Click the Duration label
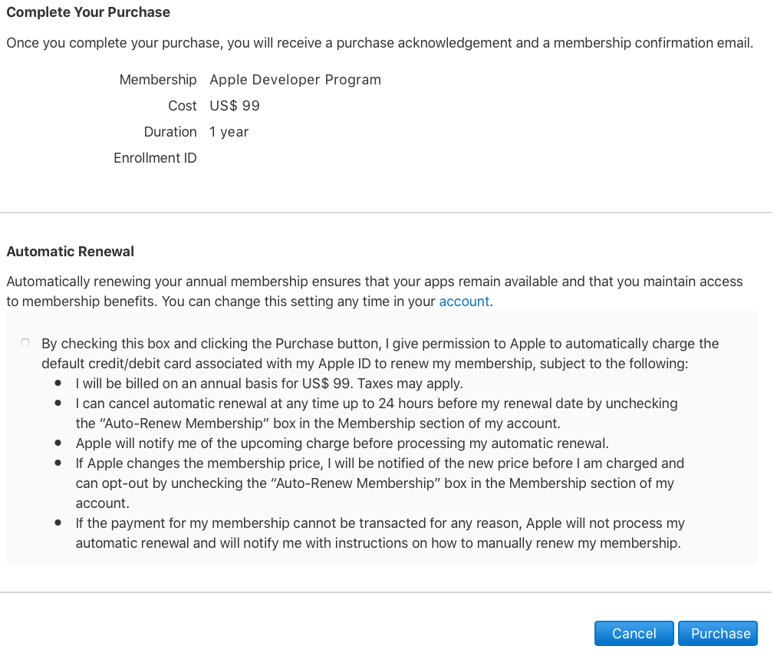 point(170,132)
